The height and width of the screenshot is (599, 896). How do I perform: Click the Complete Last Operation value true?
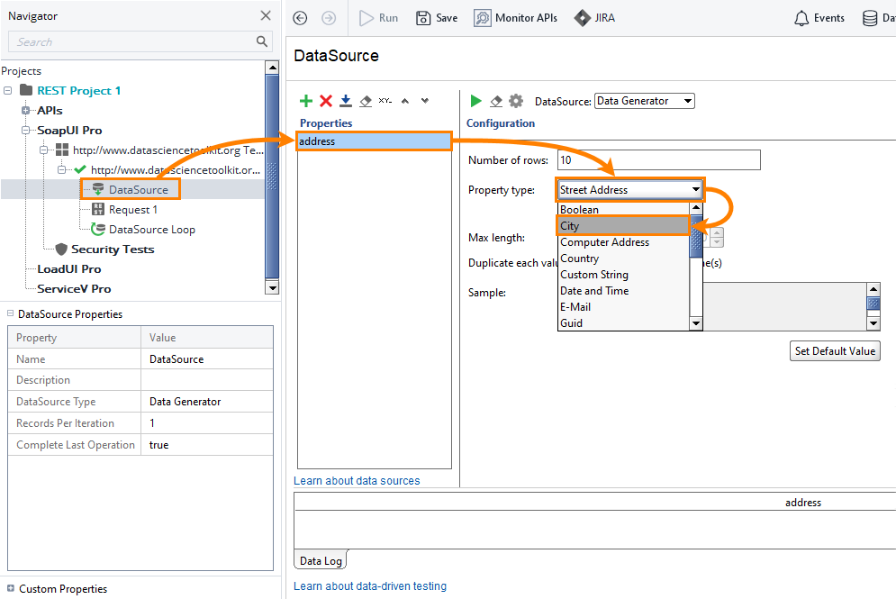pos(207,445)
